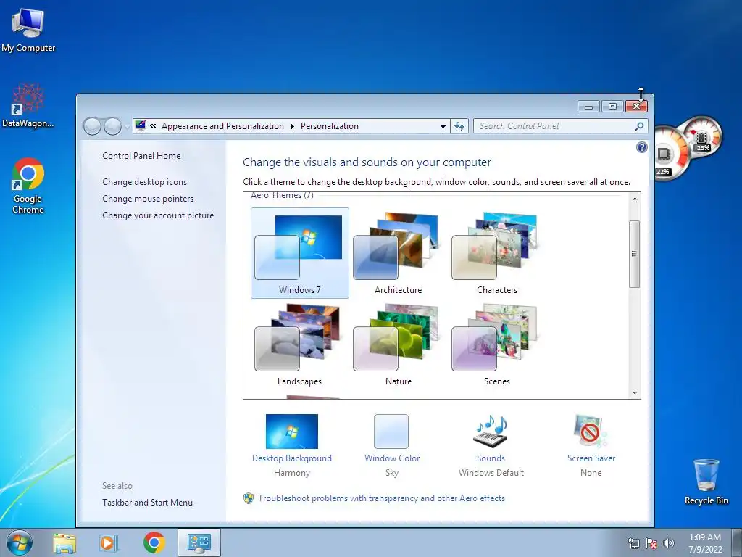Expand the address bar history dropdown
Viewport: 742px width, 557px height.
coord(443,126)
